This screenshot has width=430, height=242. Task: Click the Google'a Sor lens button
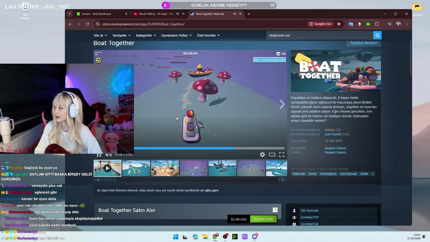(x=321, y=24)
